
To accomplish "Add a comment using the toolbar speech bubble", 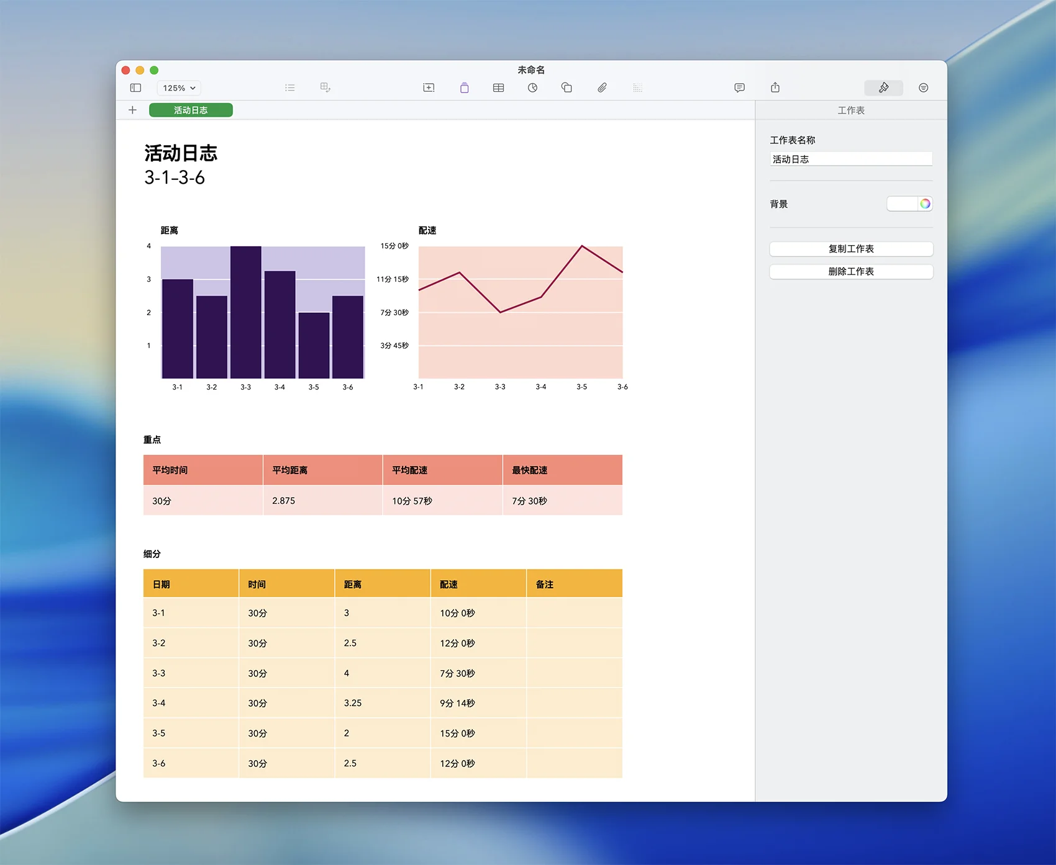I will [x=739, y=88].
